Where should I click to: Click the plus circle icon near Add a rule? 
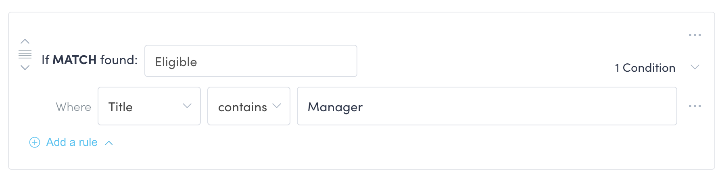click(x=35, y=142)
